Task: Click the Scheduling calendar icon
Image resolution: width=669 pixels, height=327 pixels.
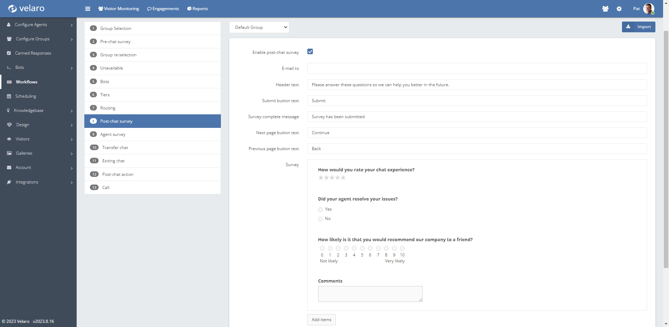Action: pyautogui.click(x=9, y=96)
